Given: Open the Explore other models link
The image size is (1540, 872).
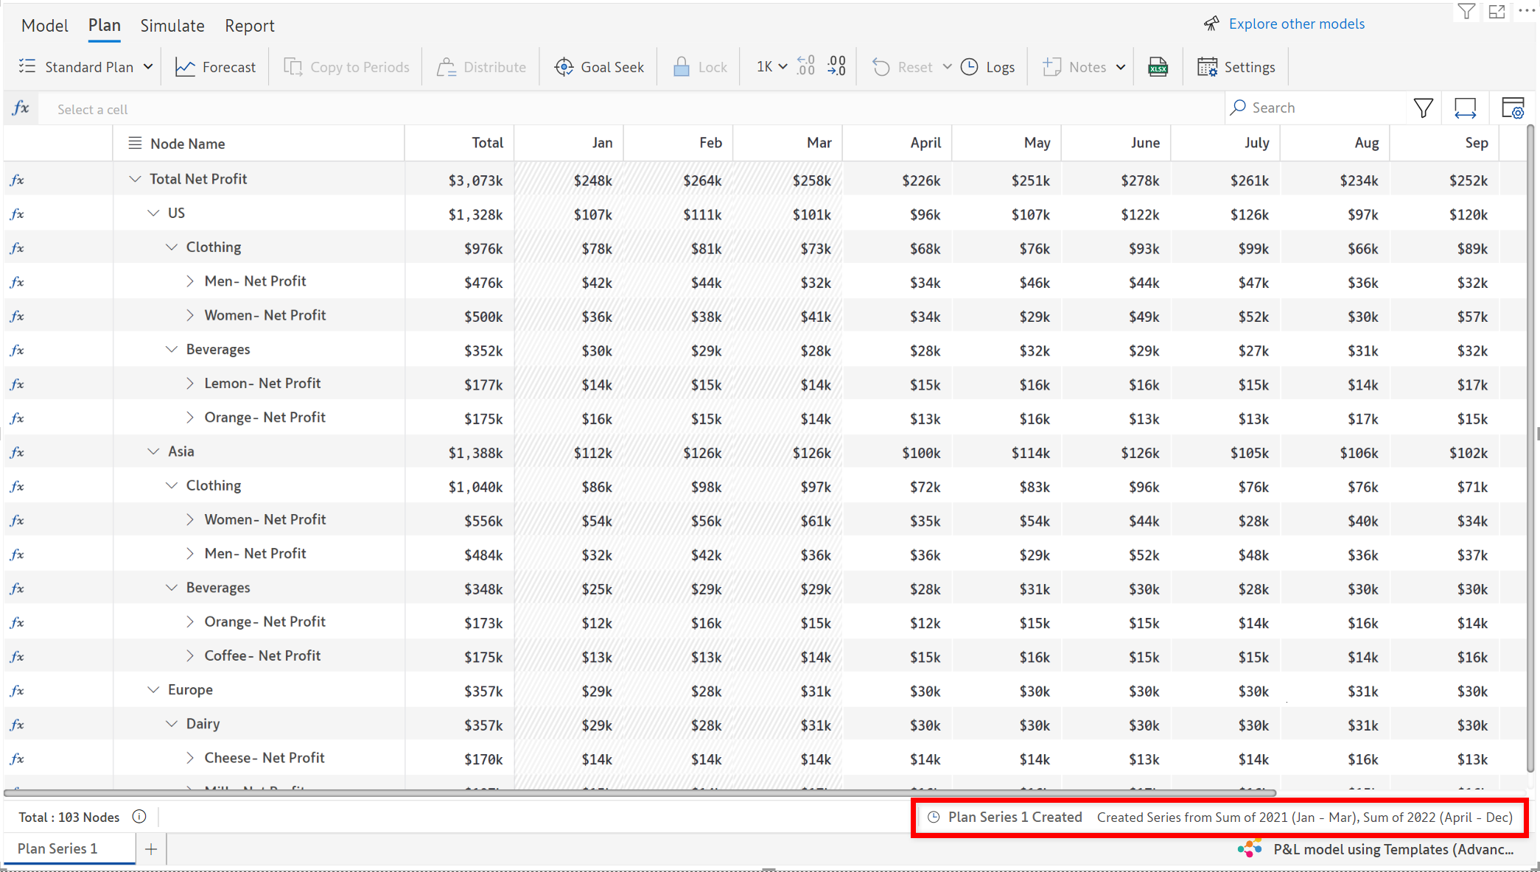Looking at the screenshot, I should click(1296, 24).
